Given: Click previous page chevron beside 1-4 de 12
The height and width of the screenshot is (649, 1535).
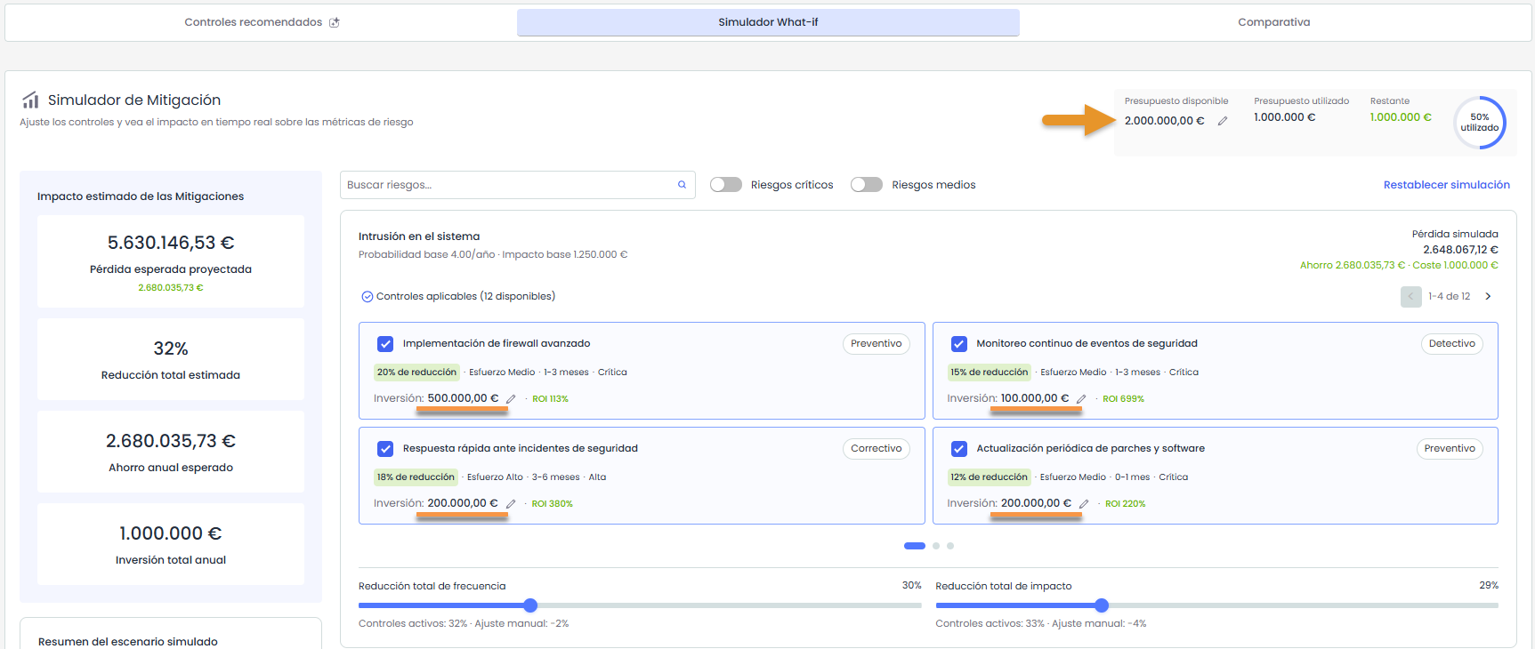Looking at the screenshot, I should tap(1410, 297).
